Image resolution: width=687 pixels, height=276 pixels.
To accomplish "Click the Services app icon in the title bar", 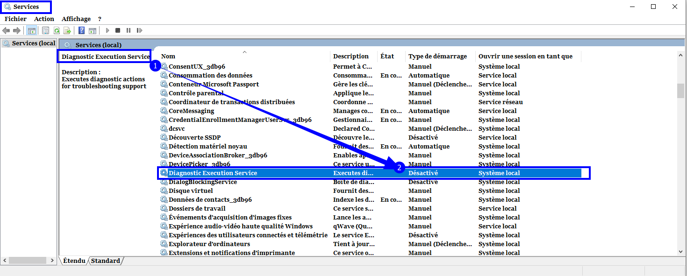I will tap(7, 7).
